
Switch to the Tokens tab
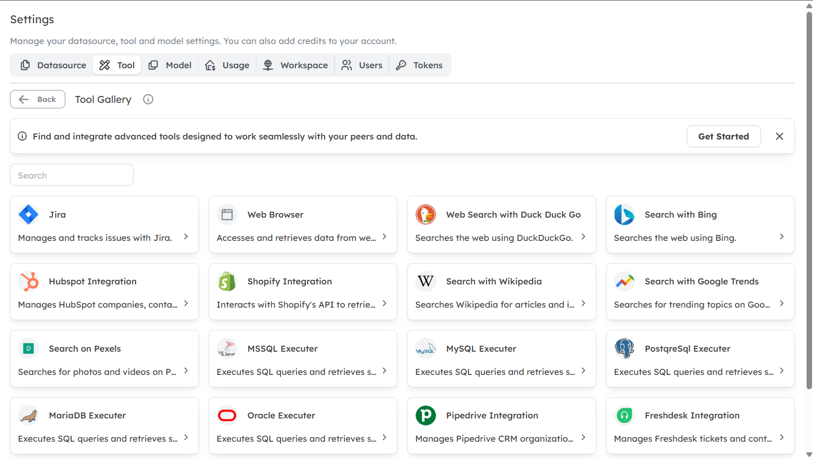(x=420, y=65)
